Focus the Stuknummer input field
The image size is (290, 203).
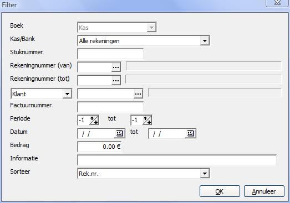110,54
